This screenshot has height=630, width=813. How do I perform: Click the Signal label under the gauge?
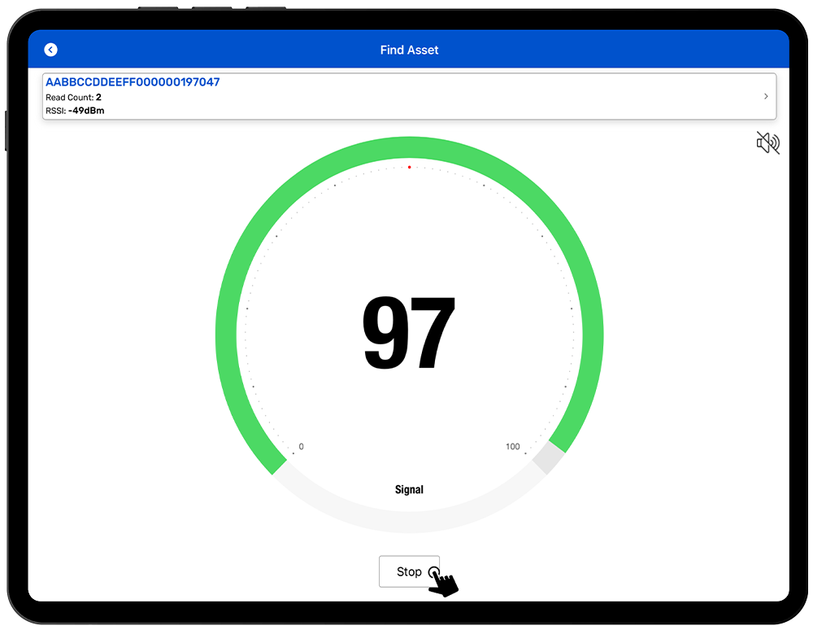pos(409,489)
